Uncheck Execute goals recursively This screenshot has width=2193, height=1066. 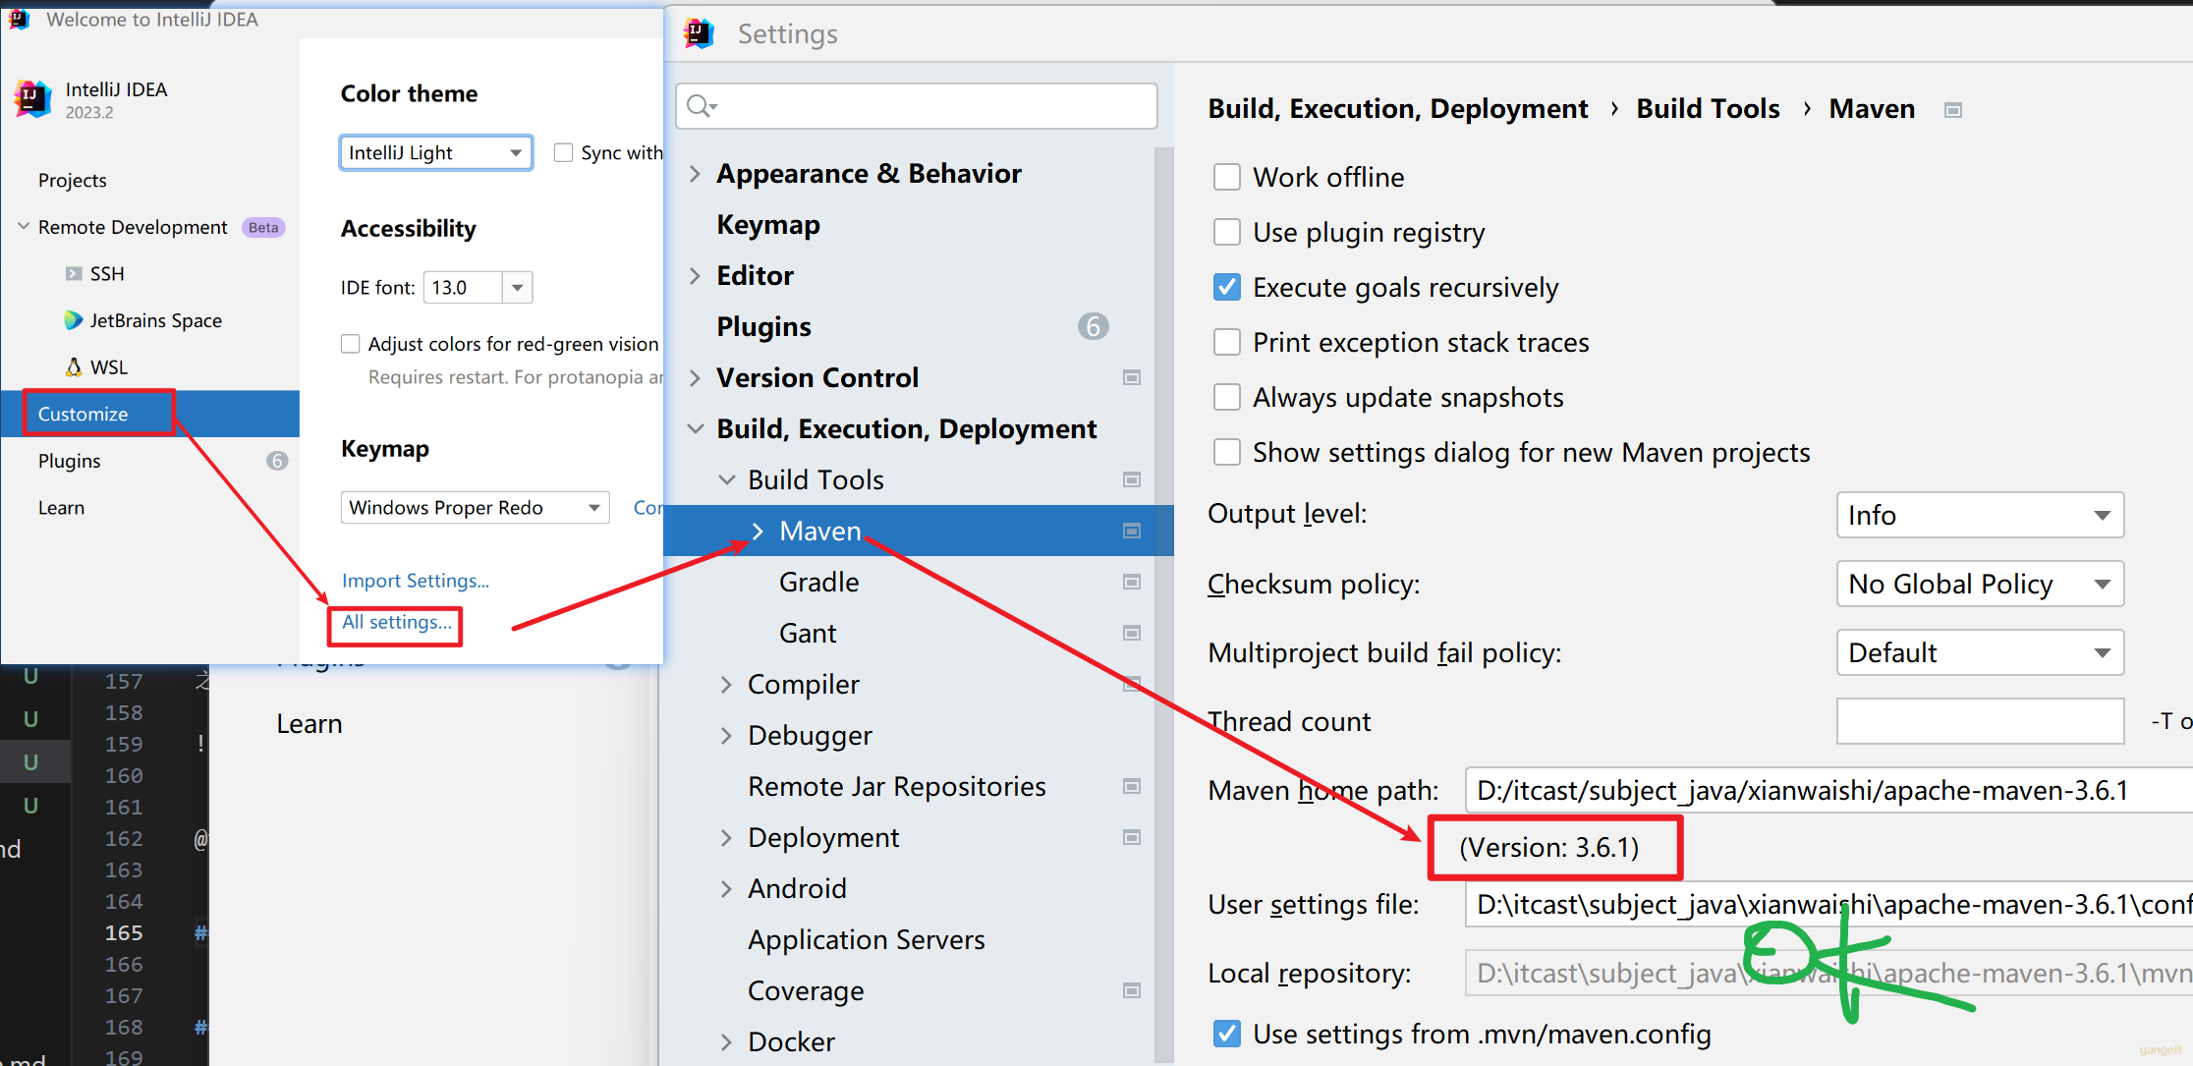tap(1227, 287)
